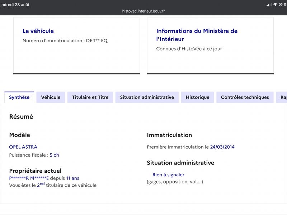The height and width of the screenshot is (215, 287).
Task: Open the Contrôles techniques tab
Action: click(245, 97)
